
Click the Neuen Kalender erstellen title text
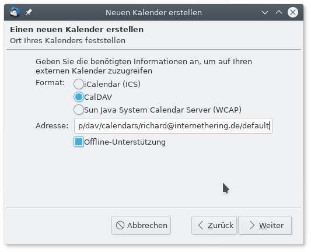(153, 12)
